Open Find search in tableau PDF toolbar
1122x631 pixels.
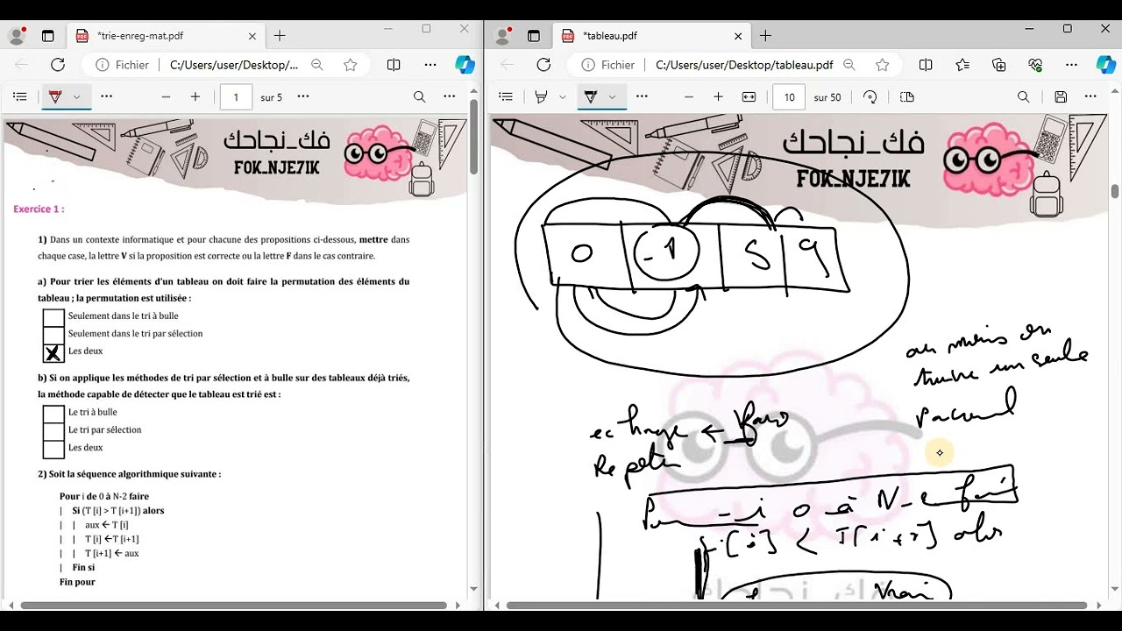(1024, 97)
